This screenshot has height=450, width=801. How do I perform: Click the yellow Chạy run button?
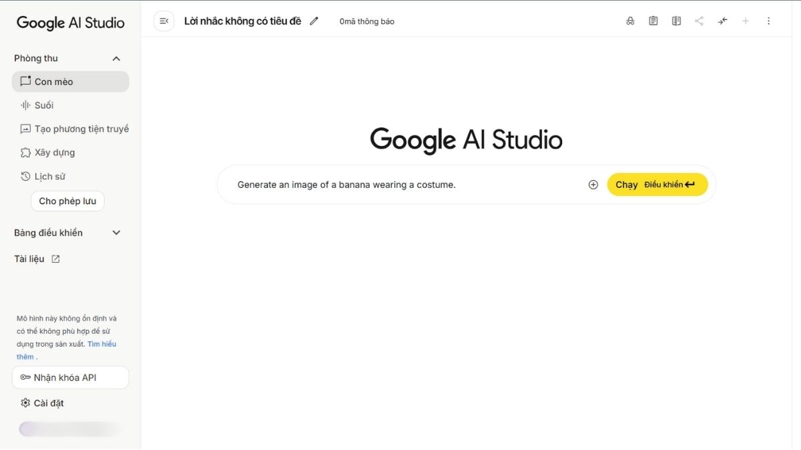click(657, 185)
